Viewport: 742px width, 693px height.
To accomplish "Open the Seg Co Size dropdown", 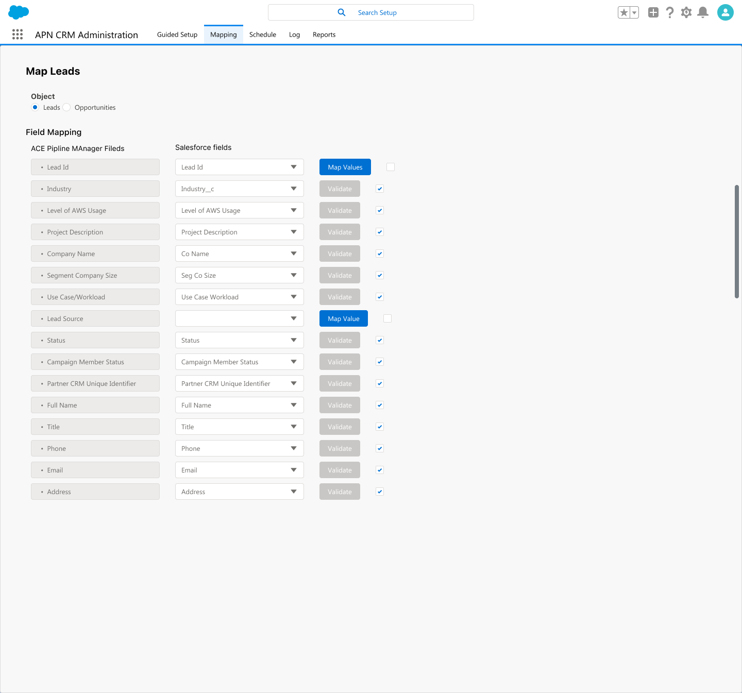I will [x=240, y=275].
